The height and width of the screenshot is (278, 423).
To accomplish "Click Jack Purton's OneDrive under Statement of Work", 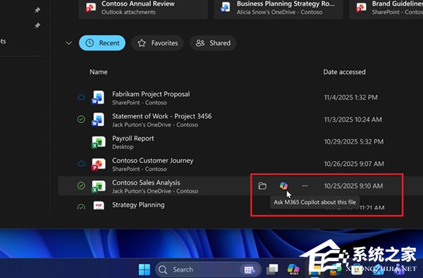I will 155,125.
